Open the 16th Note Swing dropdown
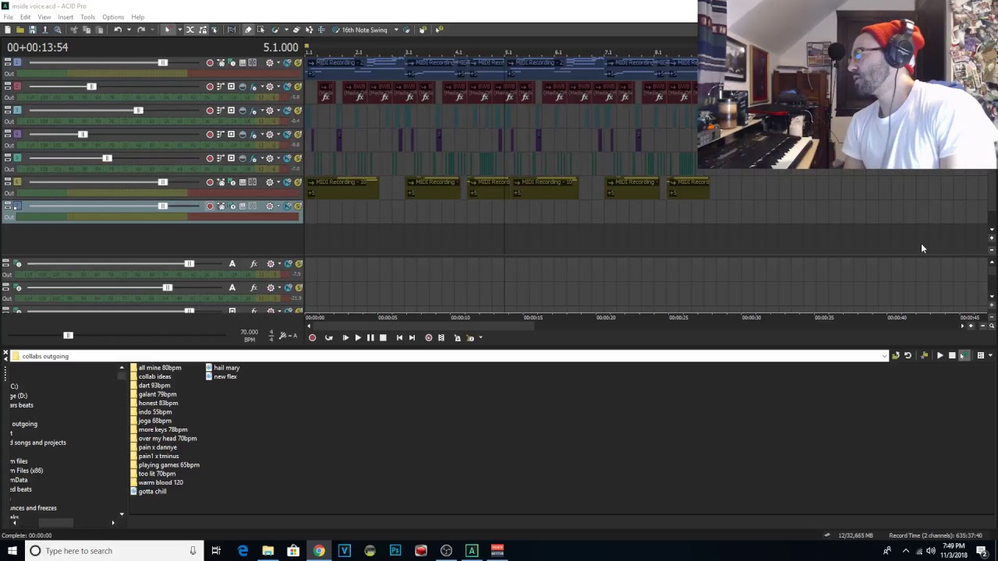Viewport: 998px width, 561px height. [396, 30]
